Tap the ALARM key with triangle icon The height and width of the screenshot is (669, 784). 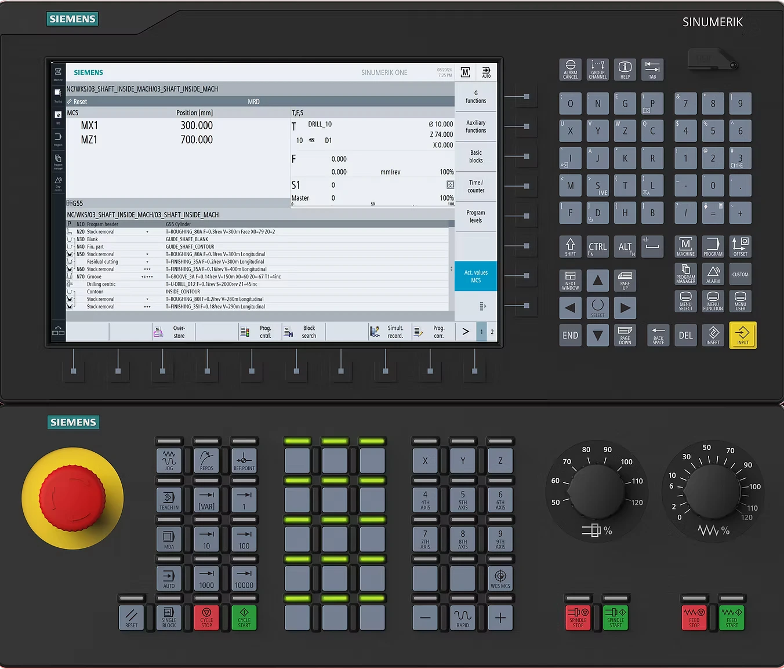coord(713,274)
